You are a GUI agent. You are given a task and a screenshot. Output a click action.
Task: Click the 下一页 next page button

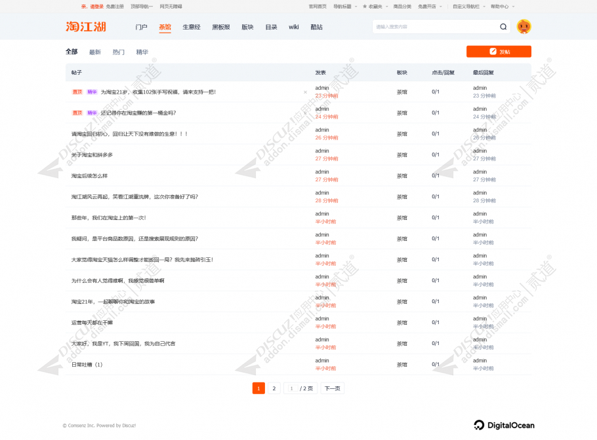[x=333, y=388]
